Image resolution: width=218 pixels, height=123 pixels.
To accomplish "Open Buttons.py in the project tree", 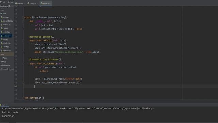I will [x=5, y=25].
